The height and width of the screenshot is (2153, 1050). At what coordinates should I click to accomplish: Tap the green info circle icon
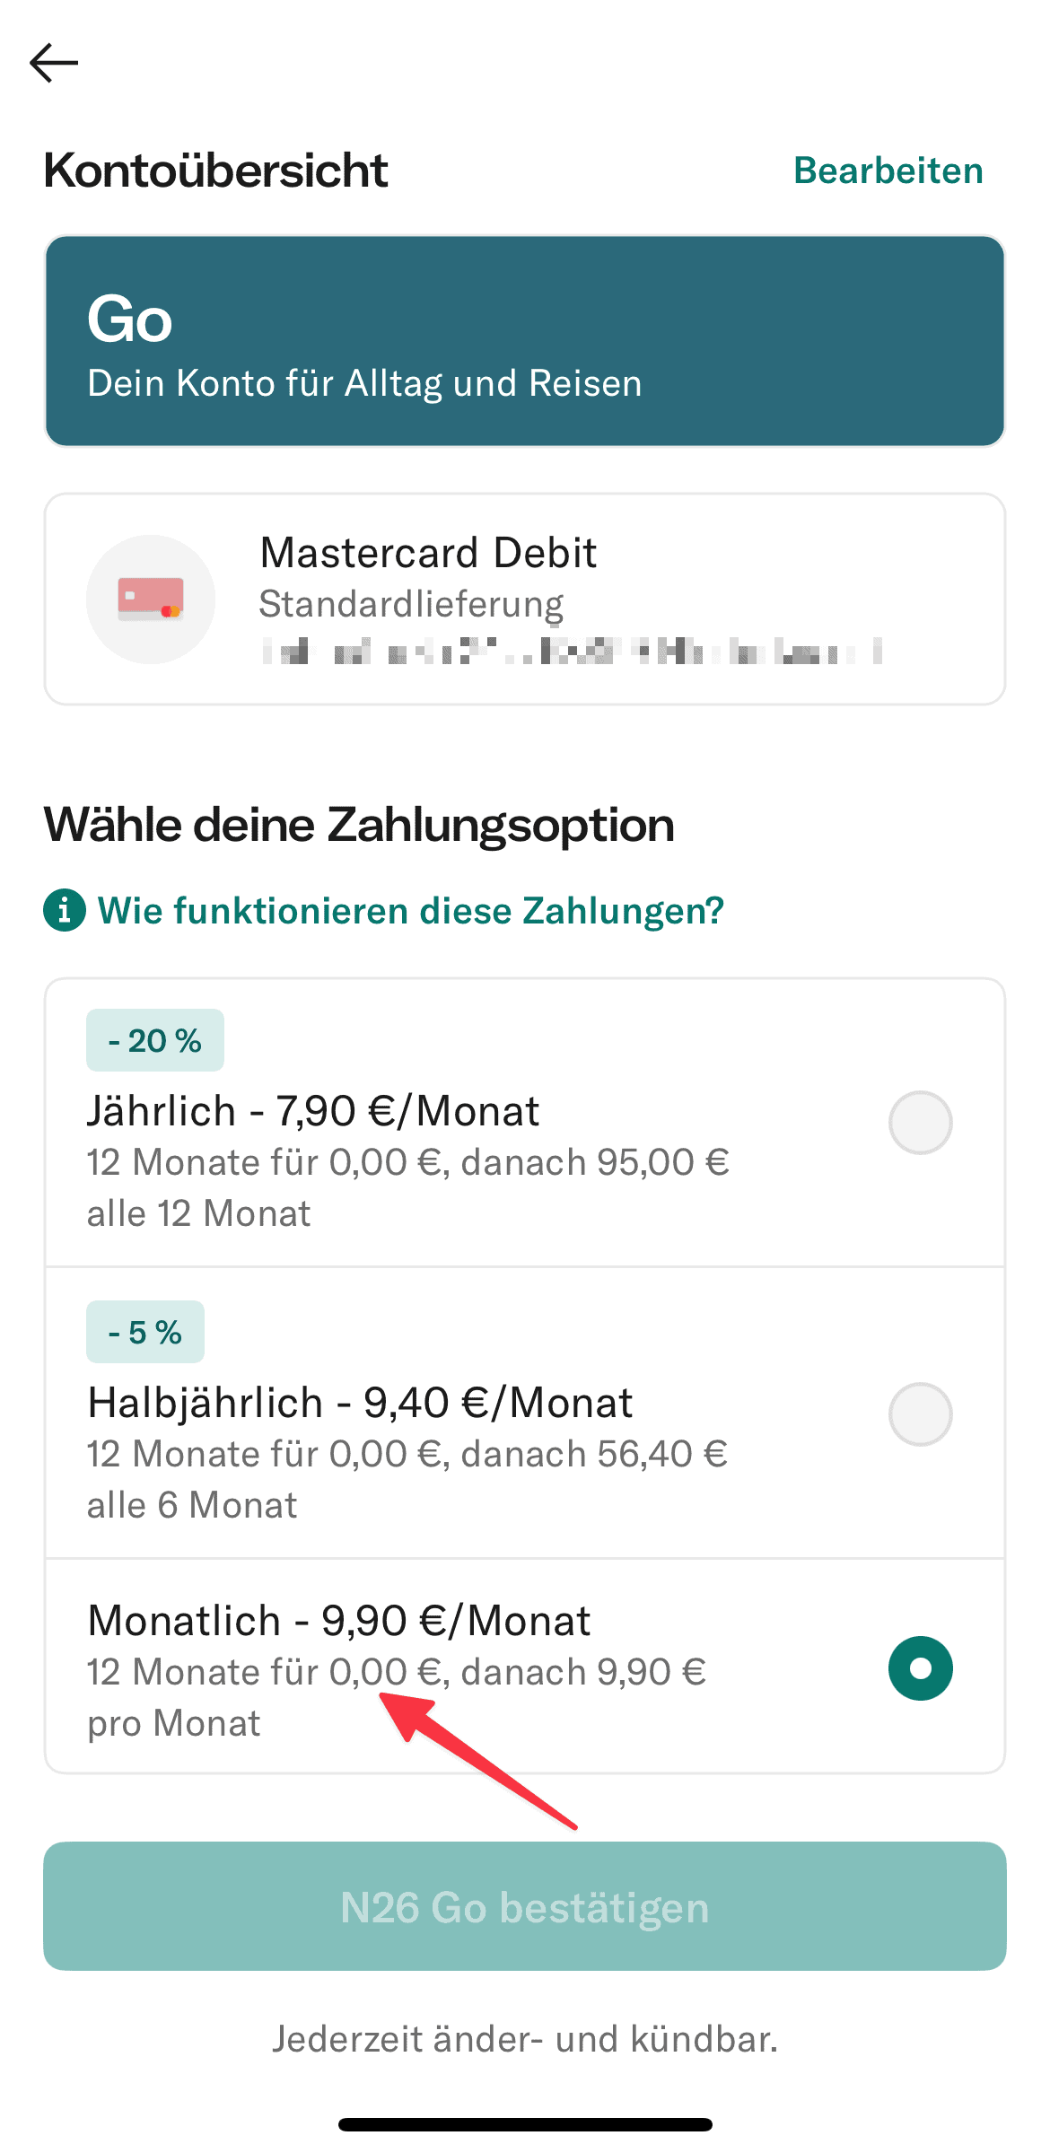(x=65, y=911)
